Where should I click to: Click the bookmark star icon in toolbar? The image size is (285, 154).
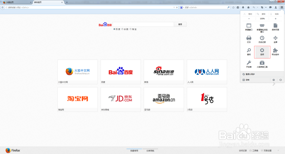[233, 7]
